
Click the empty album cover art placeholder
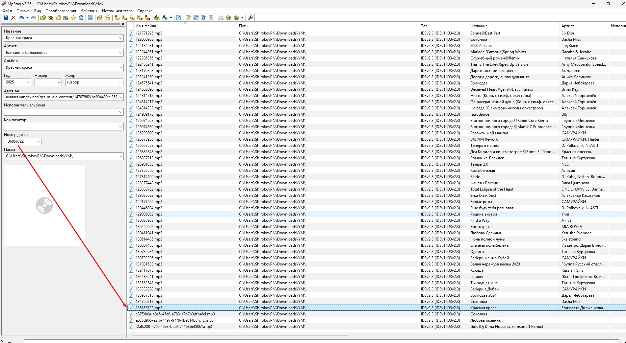44,205
